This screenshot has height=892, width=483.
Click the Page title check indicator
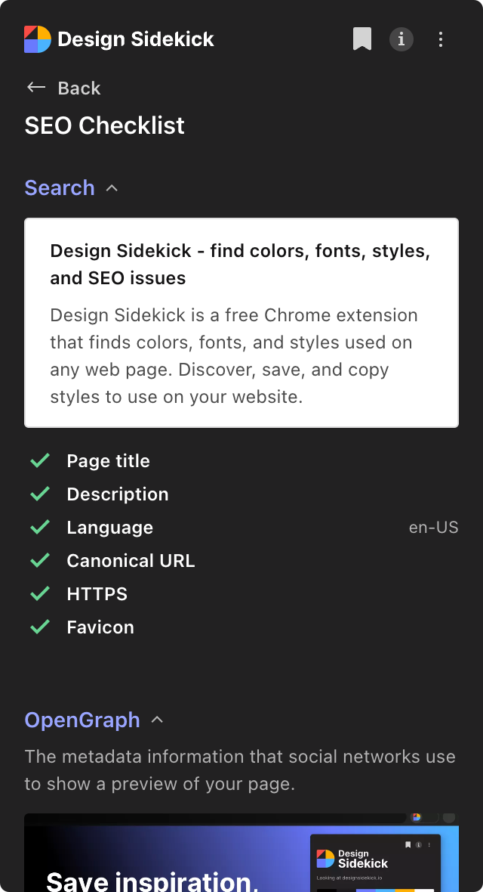(x=40, y=460)
